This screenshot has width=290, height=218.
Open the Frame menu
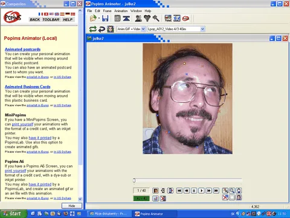click(108, 11)
